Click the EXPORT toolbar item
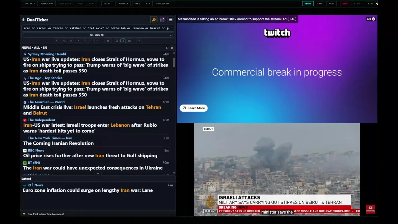The height and width of the screenshot is (224, 398). point(358,4)
